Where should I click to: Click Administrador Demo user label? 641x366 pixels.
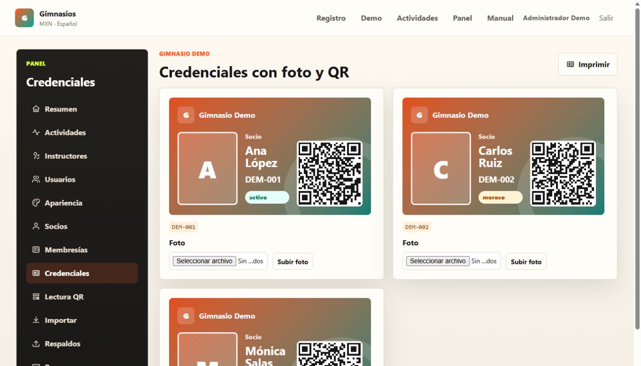click(x=556, y=18)
